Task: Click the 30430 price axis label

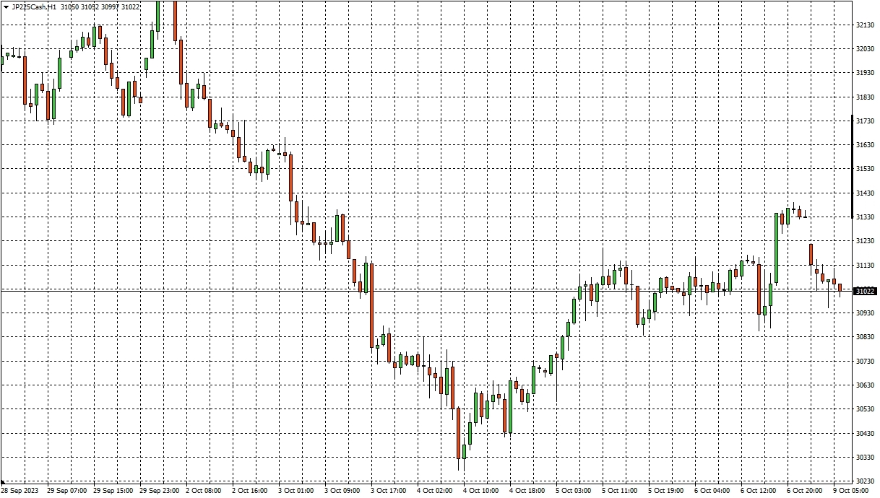Action: pos(865,434)
